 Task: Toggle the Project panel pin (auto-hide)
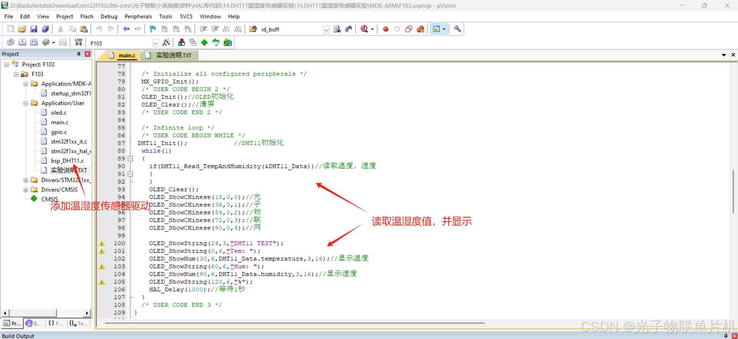coord(79,54)
